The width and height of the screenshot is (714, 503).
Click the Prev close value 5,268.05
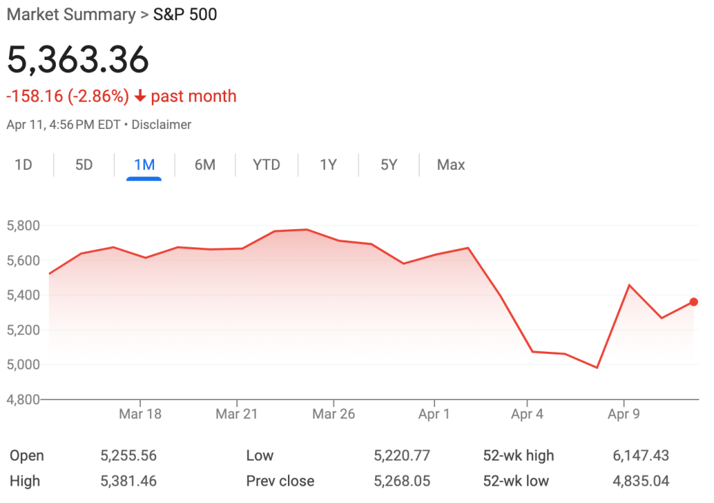402,481
